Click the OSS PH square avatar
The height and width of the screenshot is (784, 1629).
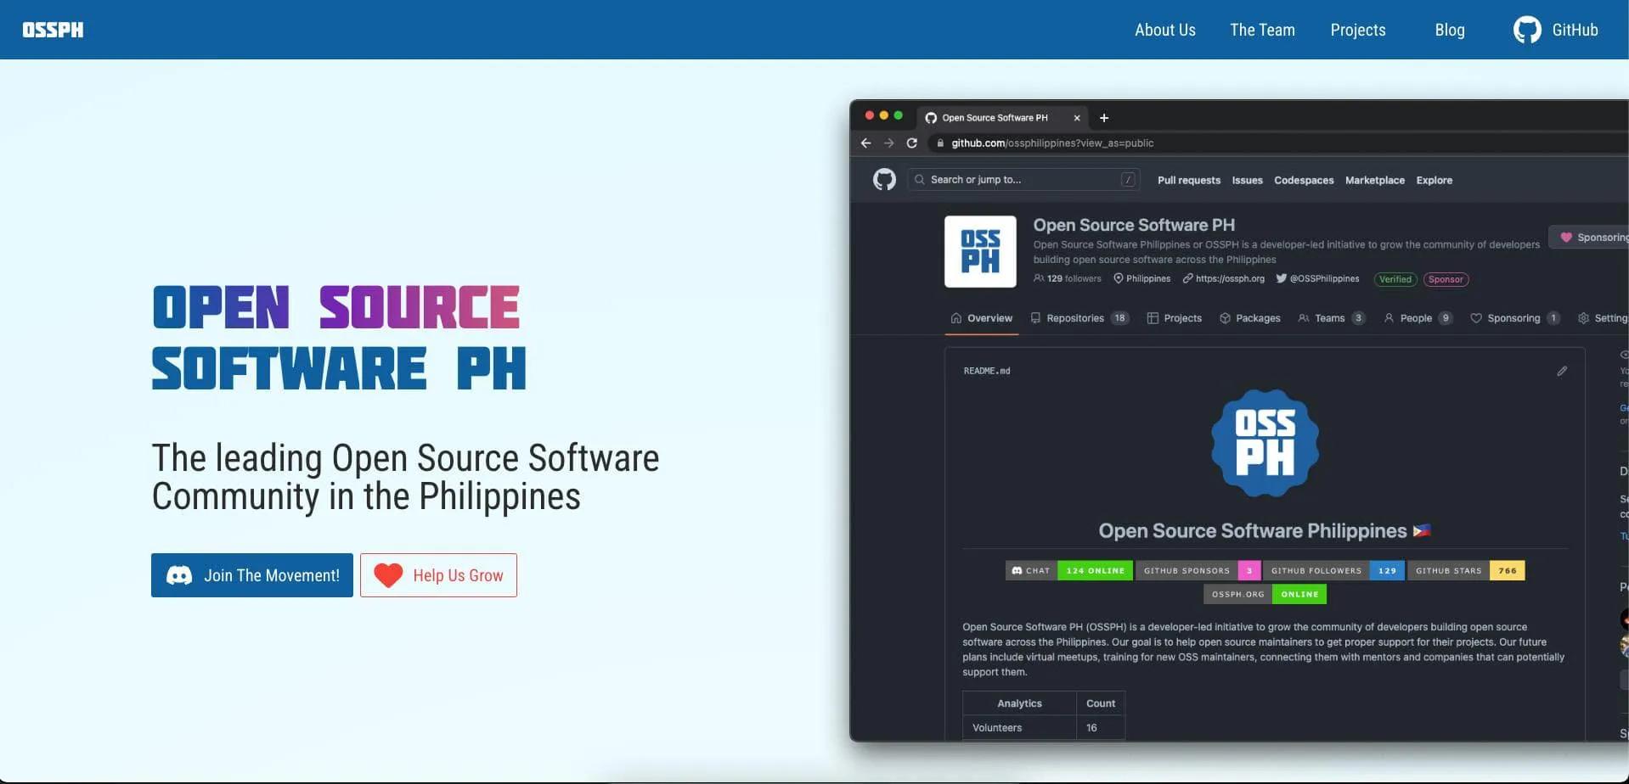980,251
